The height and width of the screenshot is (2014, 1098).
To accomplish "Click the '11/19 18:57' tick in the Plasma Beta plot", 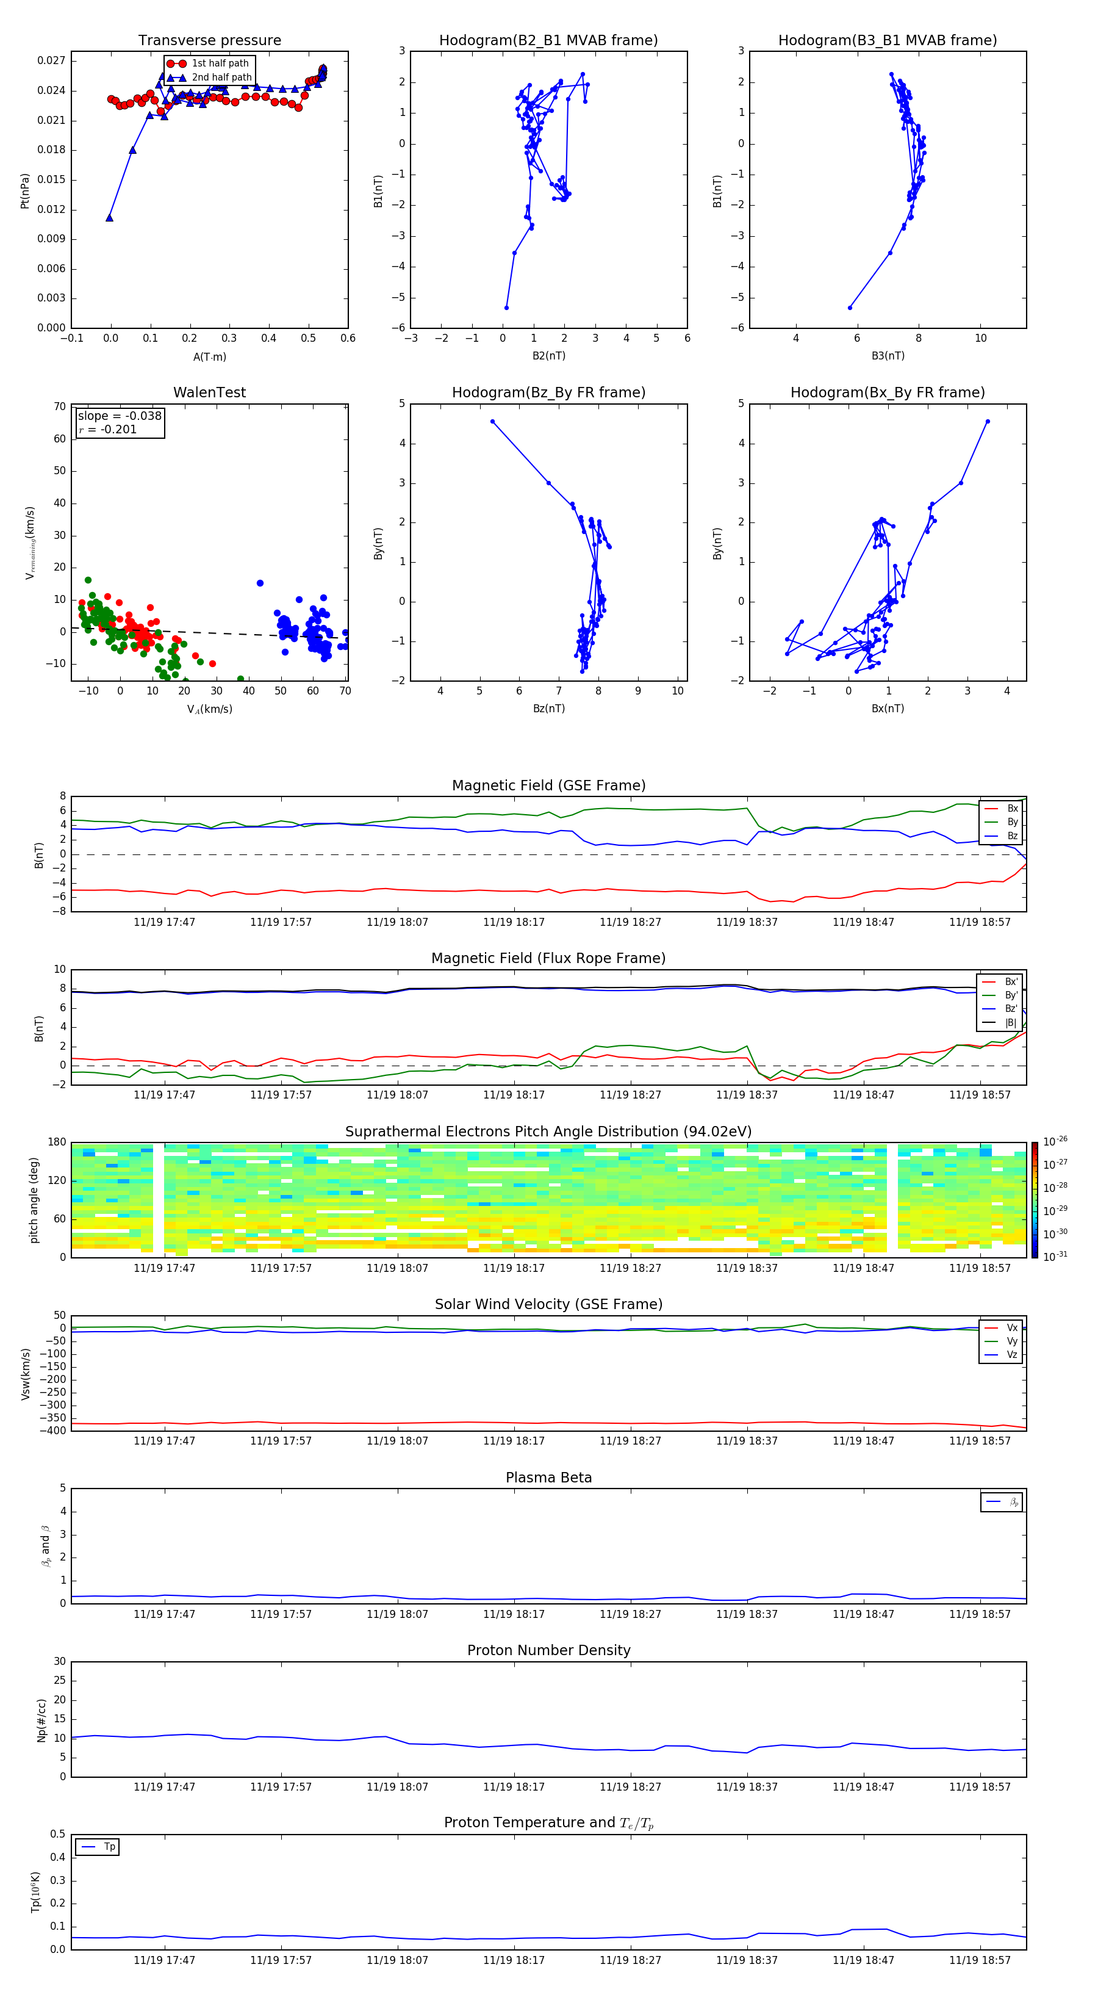I will pos(979,1614).
